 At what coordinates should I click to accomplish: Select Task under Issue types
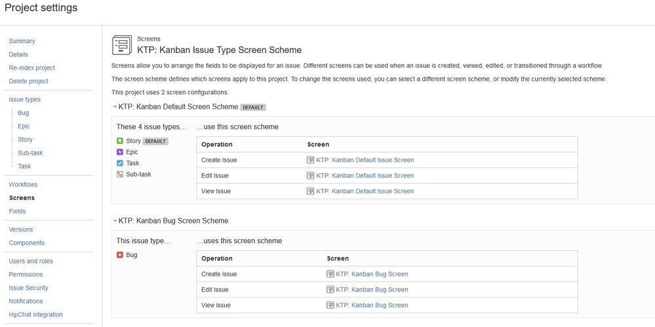tap(24, 166)
